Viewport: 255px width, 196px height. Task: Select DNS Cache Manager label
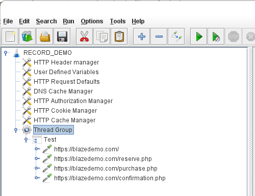(x=63, y=91)
